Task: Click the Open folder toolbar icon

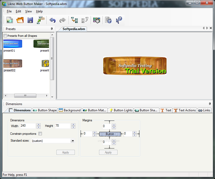Action: point(20,20)
